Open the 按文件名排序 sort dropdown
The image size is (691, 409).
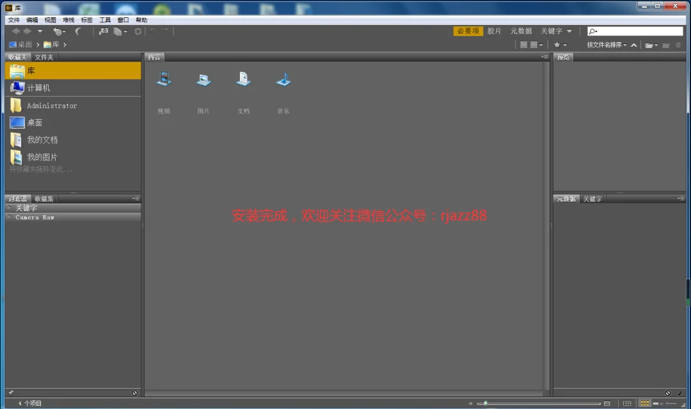click(607, 45)
